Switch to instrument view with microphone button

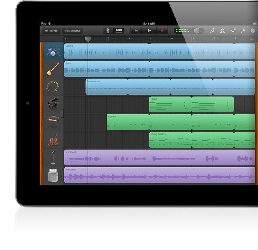tap(108, 31)
